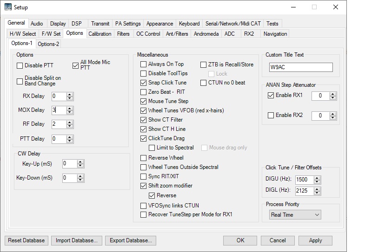Enable RX2 step attenuator
Image resolution: width=378 pixels, height=252 pixels.
[271, 116]
